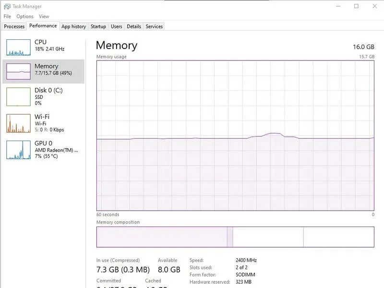Open the Options menu

click(25, 16)
